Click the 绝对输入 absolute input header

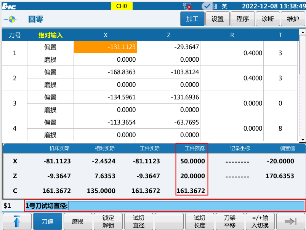(x=51, y=35)
